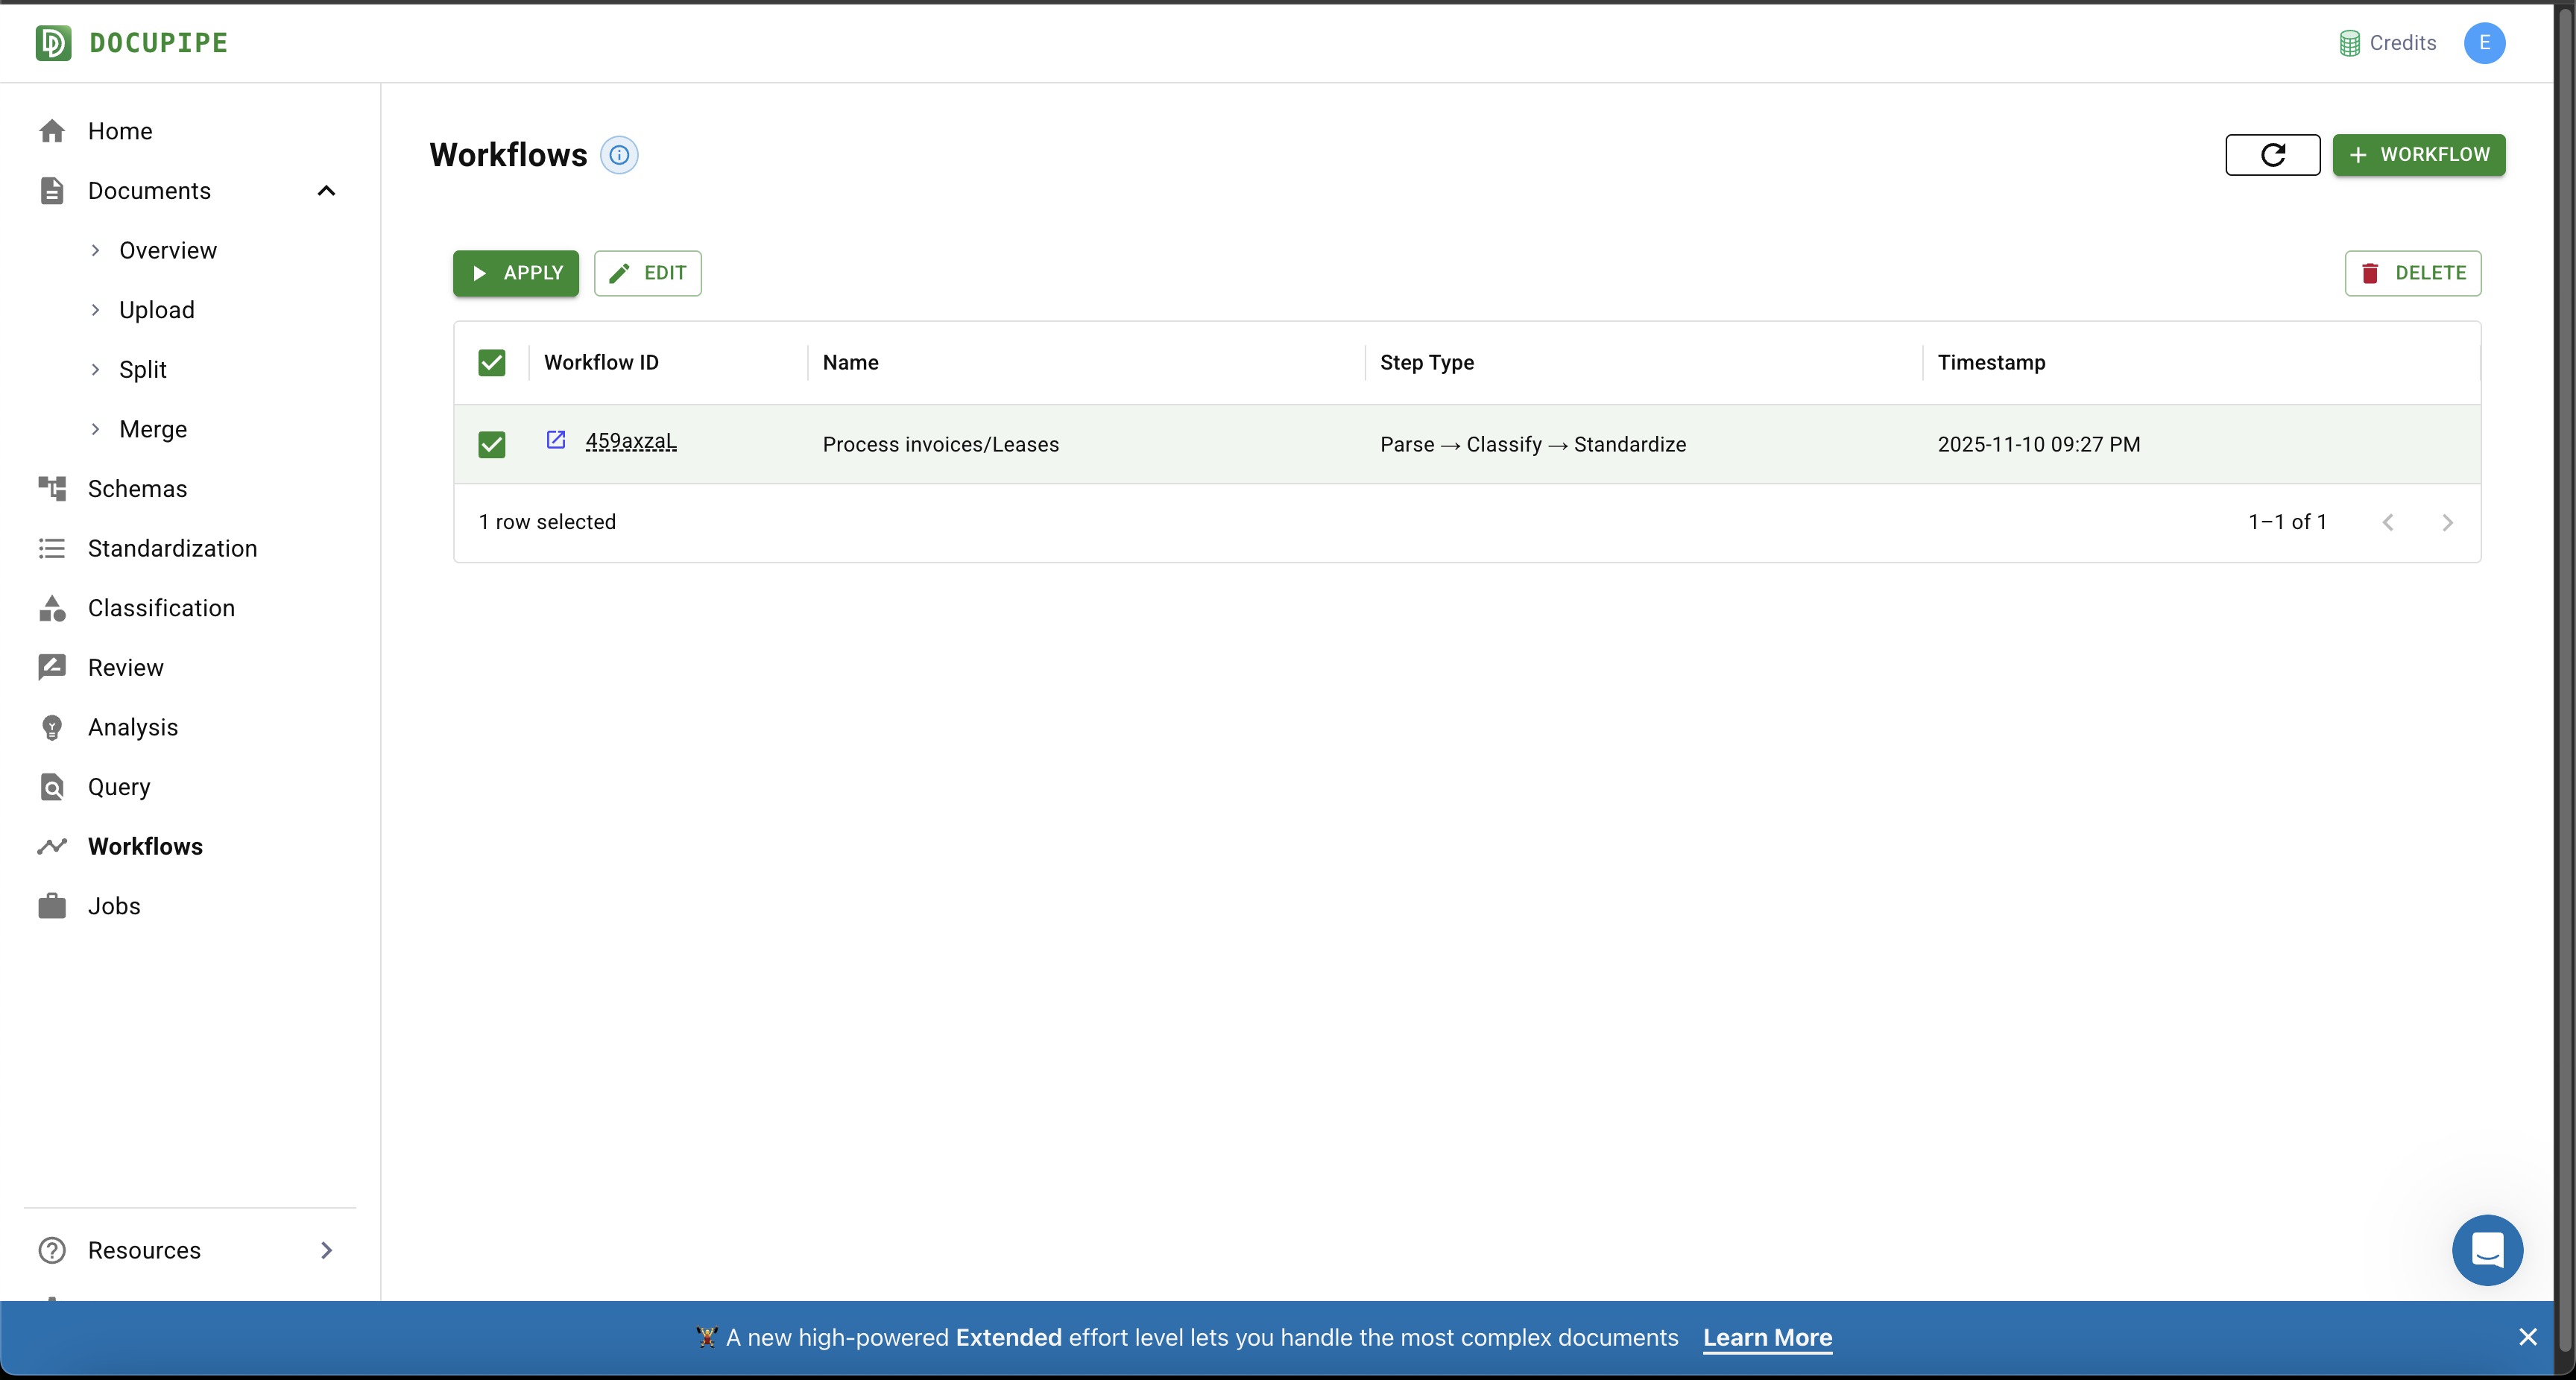This screenshot has height=1380, width=2576.
Task: Delete the selected workflow
Action: [x=2412, y=273]
